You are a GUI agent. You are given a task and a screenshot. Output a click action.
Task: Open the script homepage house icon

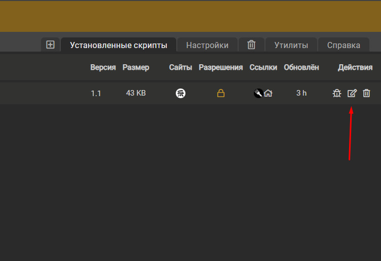pos(268,93)
